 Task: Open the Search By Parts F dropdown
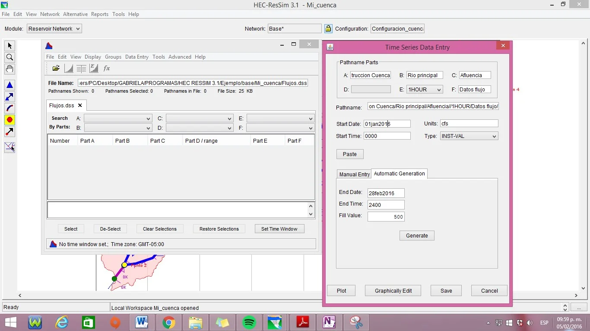280,128
